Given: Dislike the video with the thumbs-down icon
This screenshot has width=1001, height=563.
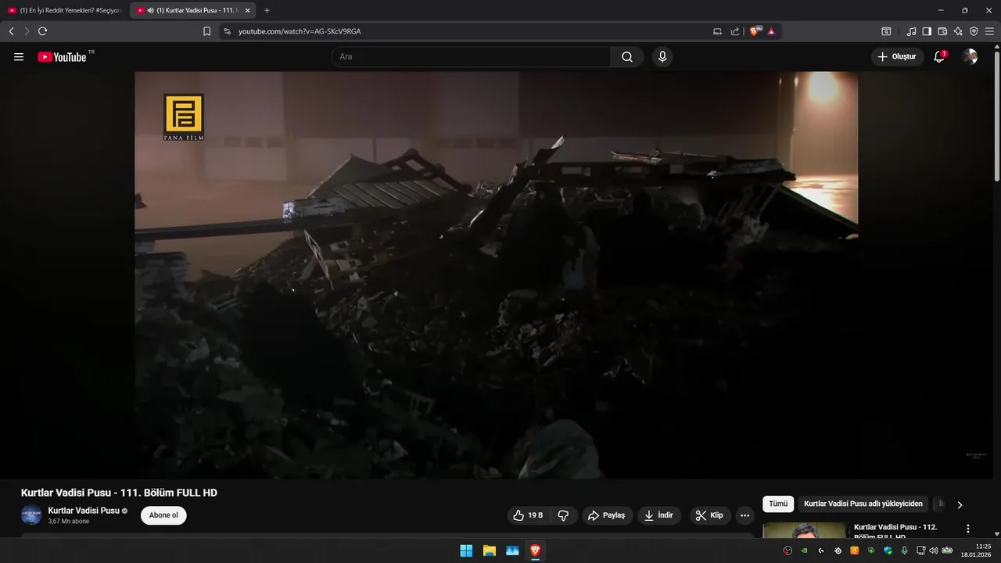Looking at the screenshot, I should click(x=563, y=515).
